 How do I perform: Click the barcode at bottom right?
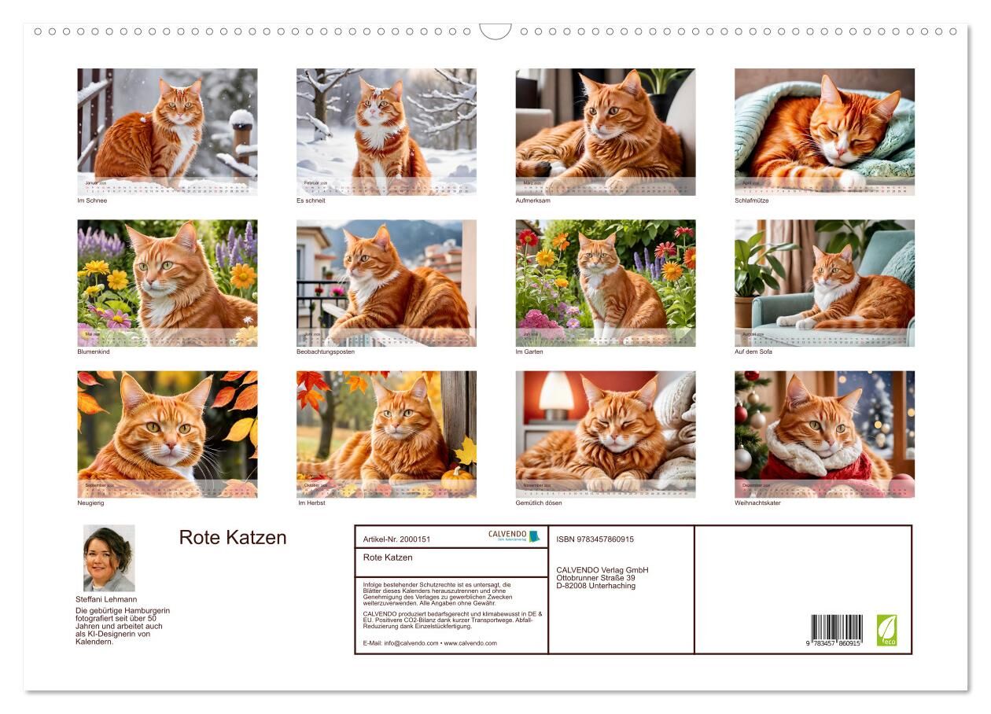tap(837, 631)
